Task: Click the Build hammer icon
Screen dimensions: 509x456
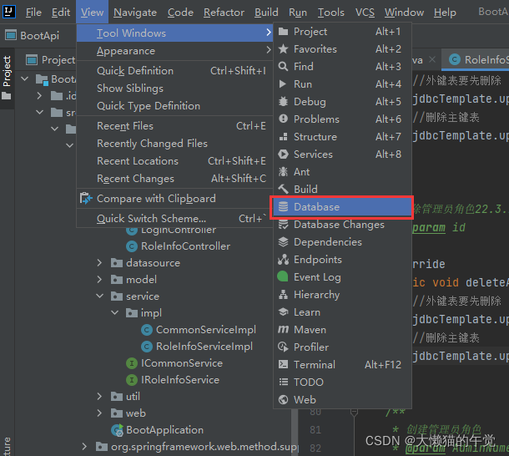Action: pos(283,189)
